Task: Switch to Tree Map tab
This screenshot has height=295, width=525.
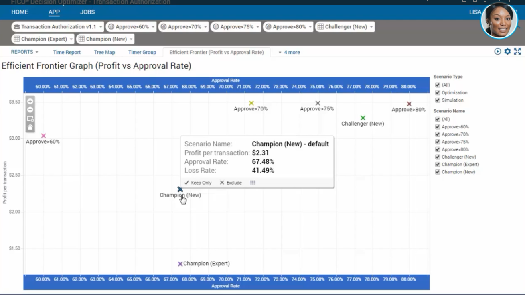Action: point(105,53)
